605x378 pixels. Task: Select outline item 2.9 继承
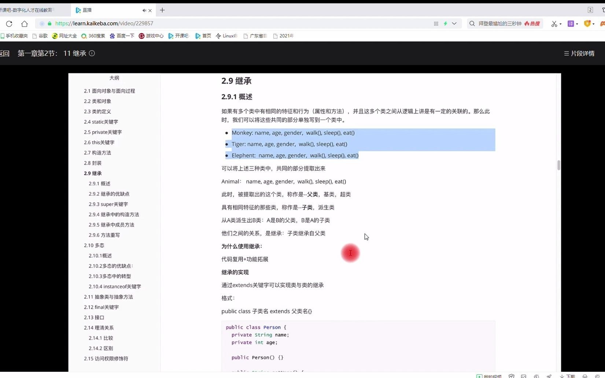(x=92, y=173)
